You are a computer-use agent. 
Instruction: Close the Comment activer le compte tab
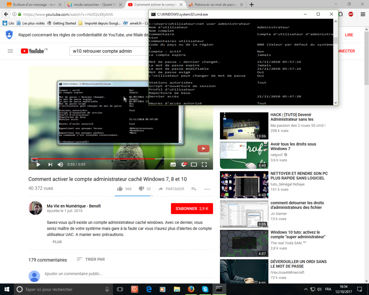coord(181,4)
